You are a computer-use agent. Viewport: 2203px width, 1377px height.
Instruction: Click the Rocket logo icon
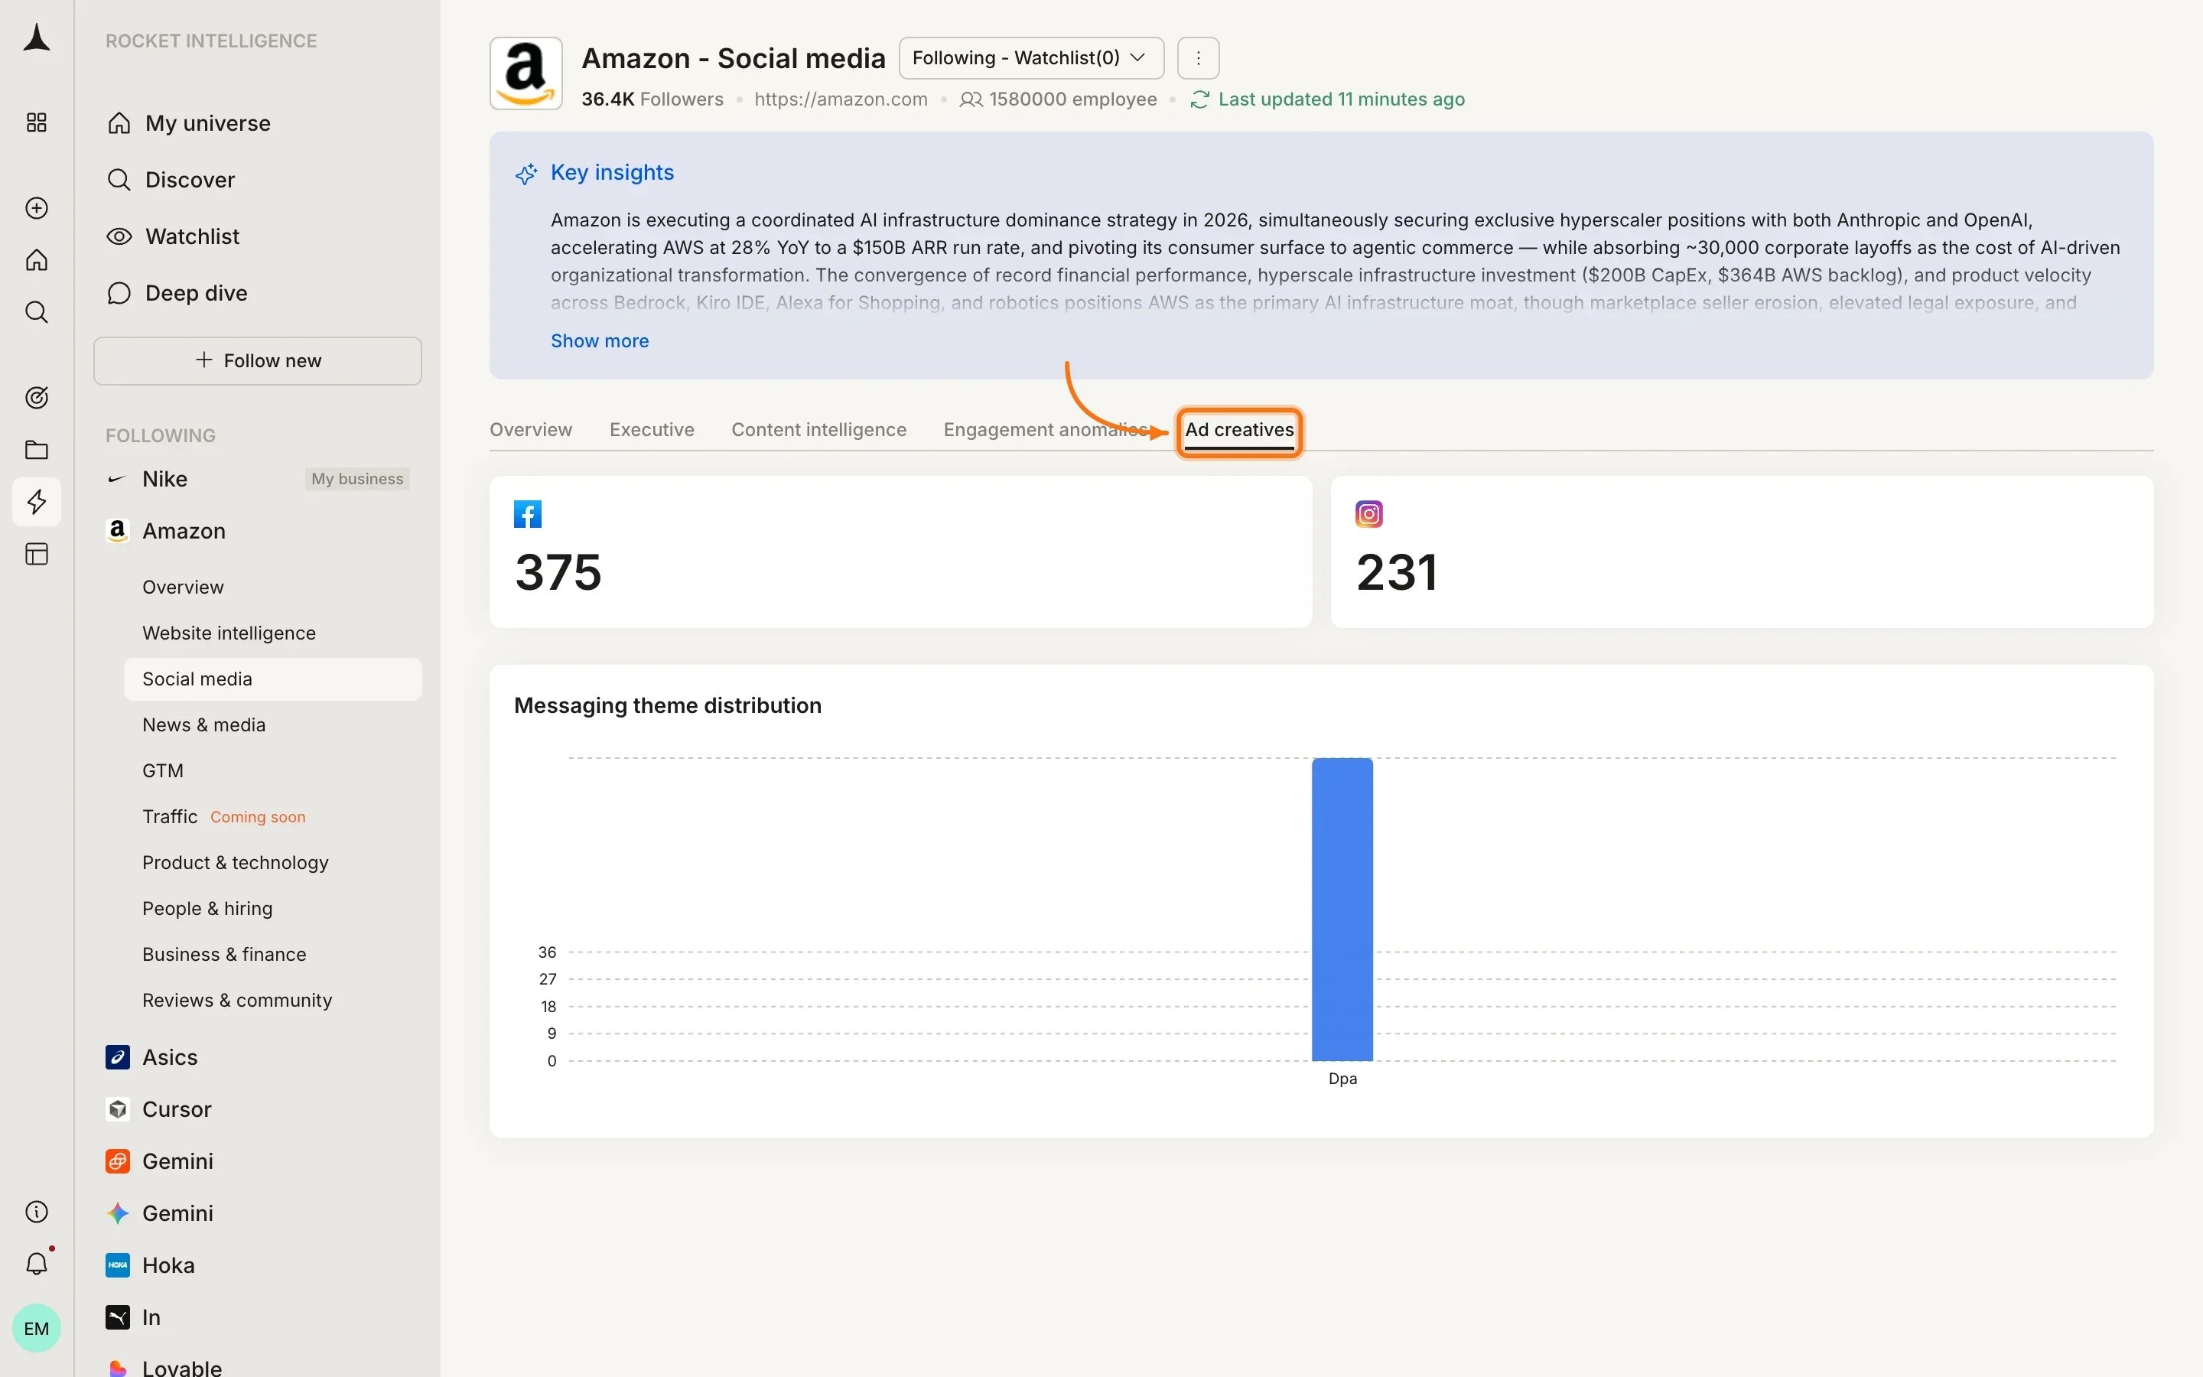(x=37, y=38)
